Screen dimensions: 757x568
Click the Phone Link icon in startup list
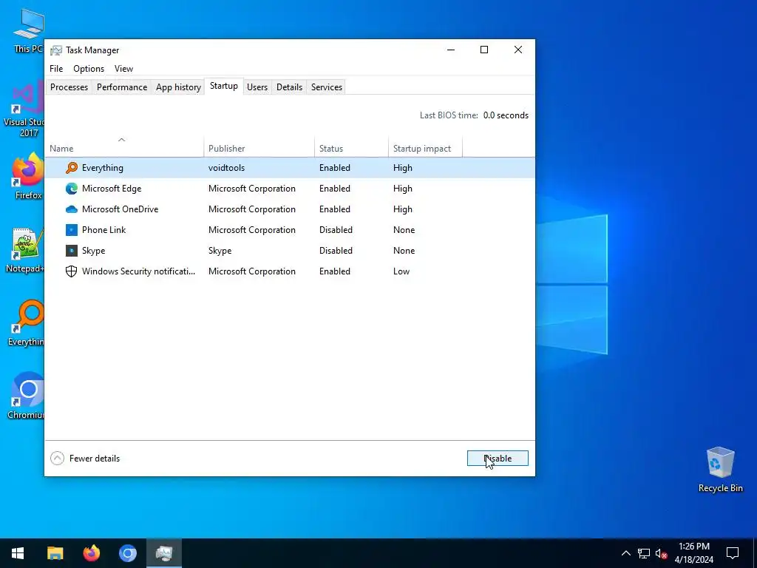(x=72, y=230)
